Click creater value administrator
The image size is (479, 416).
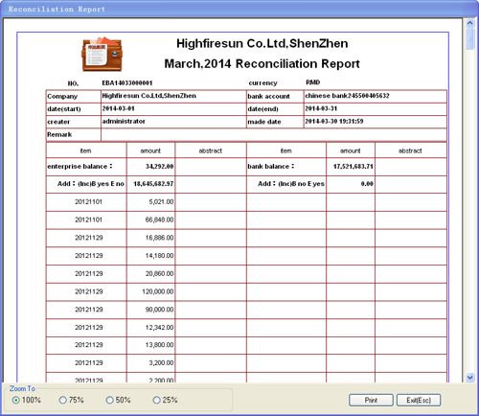click(124, 122)
